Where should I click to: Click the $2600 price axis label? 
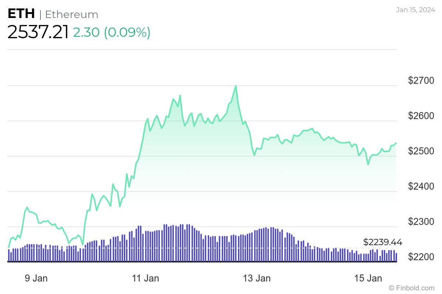[421, 116]
